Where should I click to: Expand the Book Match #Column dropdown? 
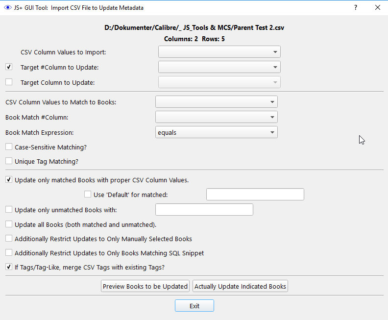(216, 117)
